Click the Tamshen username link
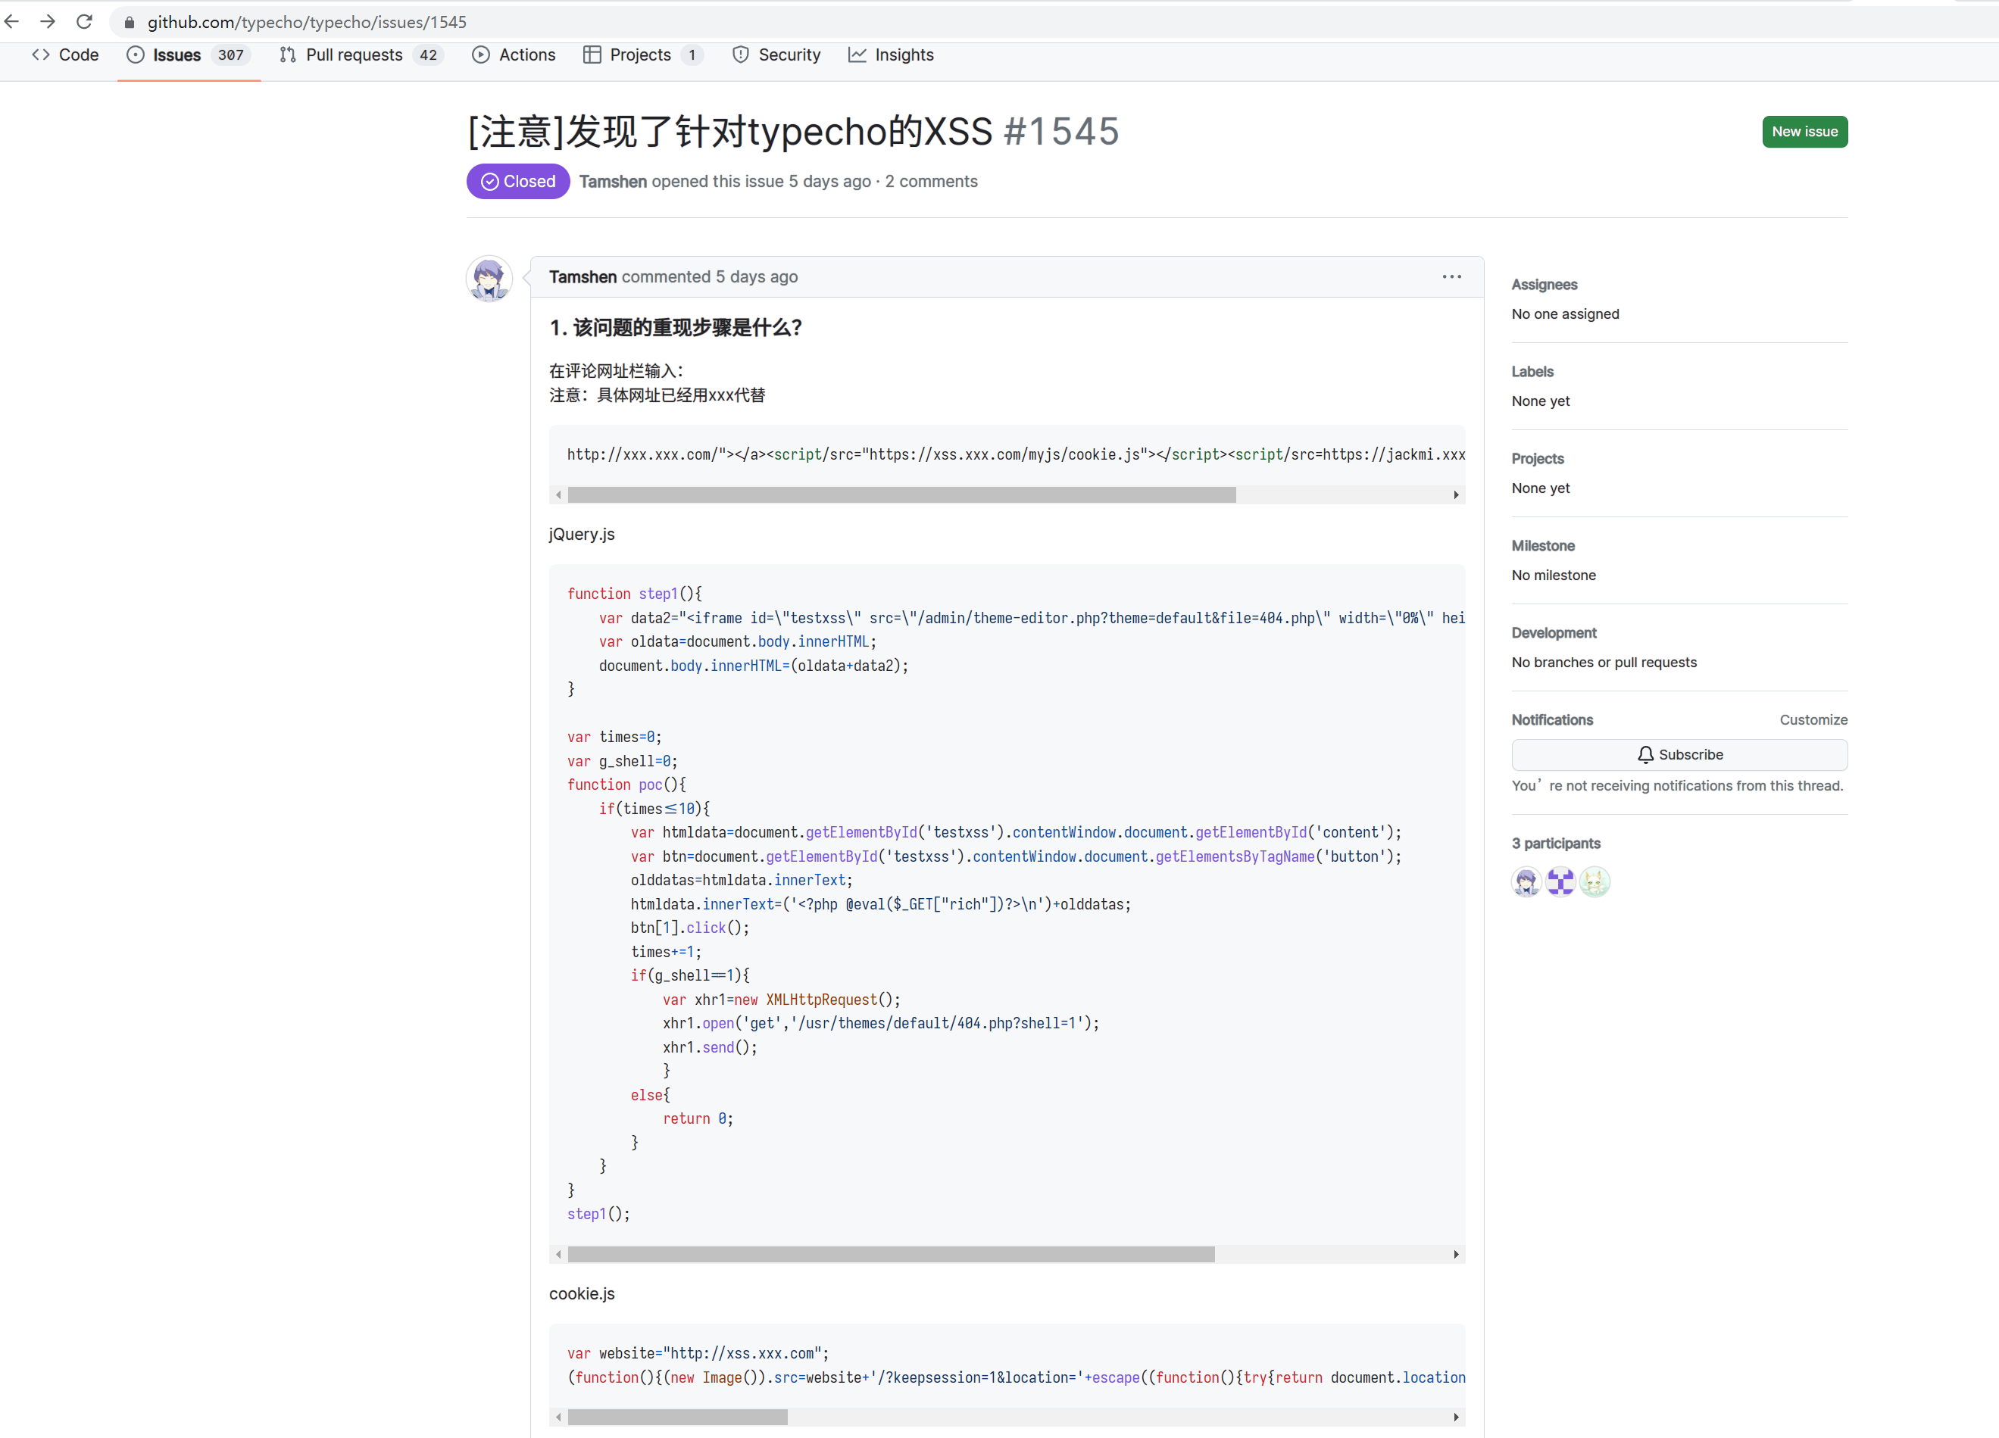The width and height of the screenshot is (1999, 1438). coord(583,276)
